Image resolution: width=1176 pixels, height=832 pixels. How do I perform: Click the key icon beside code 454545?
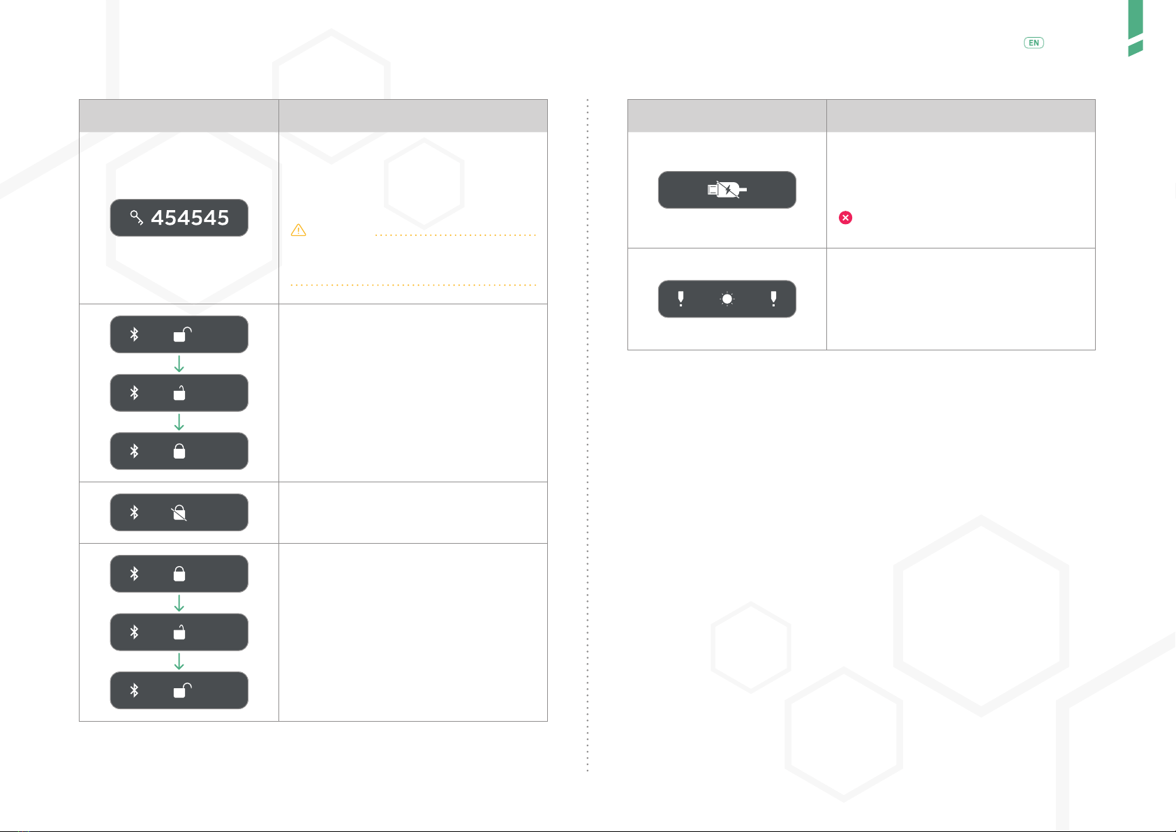click(x=136, y=218)
